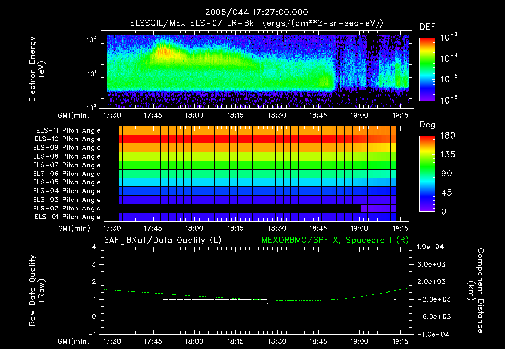The image size is (505, 349).
Task: Click the Component Distance (km) axis label
Action: [x=476, y=291]
